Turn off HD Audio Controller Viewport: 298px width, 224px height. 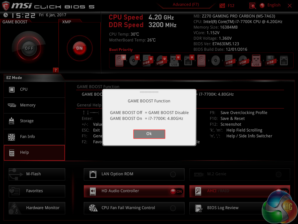point(134,191)
